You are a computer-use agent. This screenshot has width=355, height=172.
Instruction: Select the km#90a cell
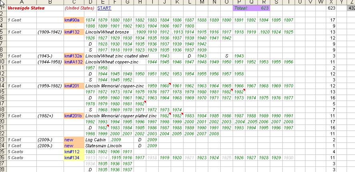(x=74, y=20)
